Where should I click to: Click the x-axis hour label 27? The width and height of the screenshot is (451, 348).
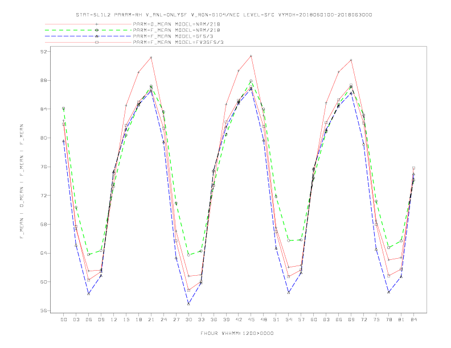[176, 320]
